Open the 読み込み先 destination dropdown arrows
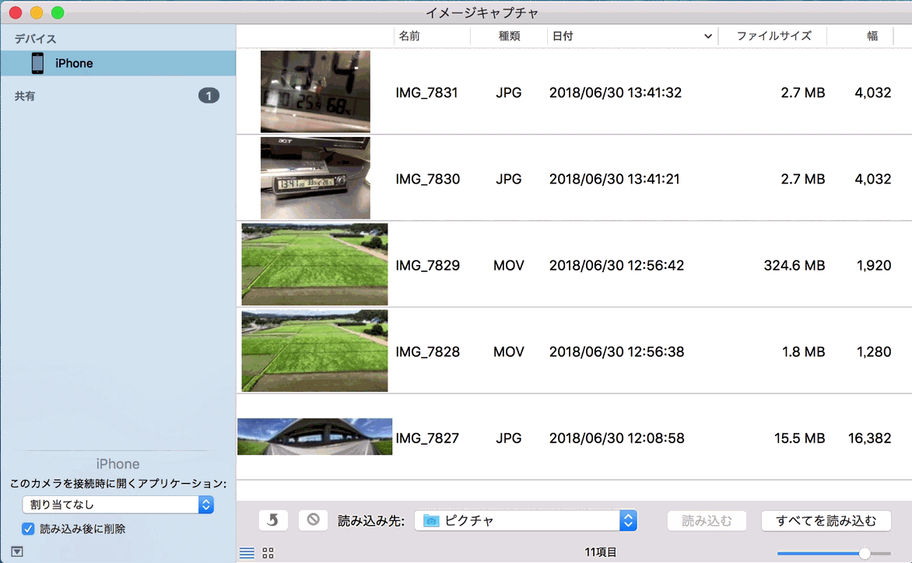Viewport: 912px width, 563px height. [628, 520]
